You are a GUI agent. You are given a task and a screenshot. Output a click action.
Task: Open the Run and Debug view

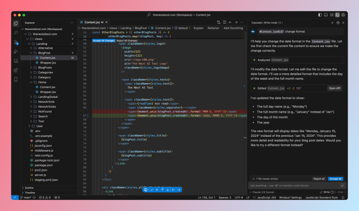pos(16,51)
